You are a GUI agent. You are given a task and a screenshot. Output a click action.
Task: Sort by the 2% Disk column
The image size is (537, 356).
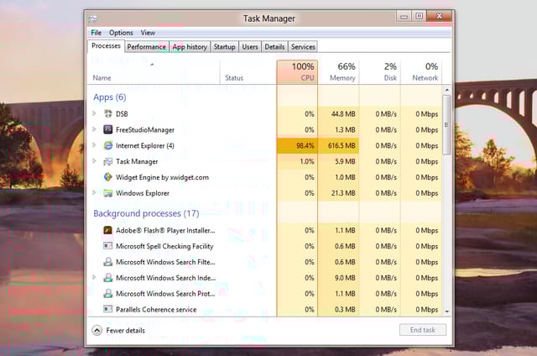380,72
